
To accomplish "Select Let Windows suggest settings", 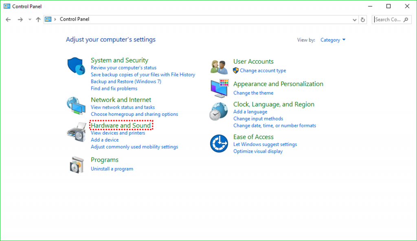I will (x=265, y=144).
